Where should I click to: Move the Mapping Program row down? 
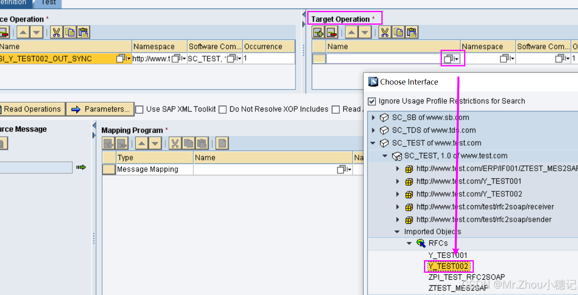pos(154,143)
